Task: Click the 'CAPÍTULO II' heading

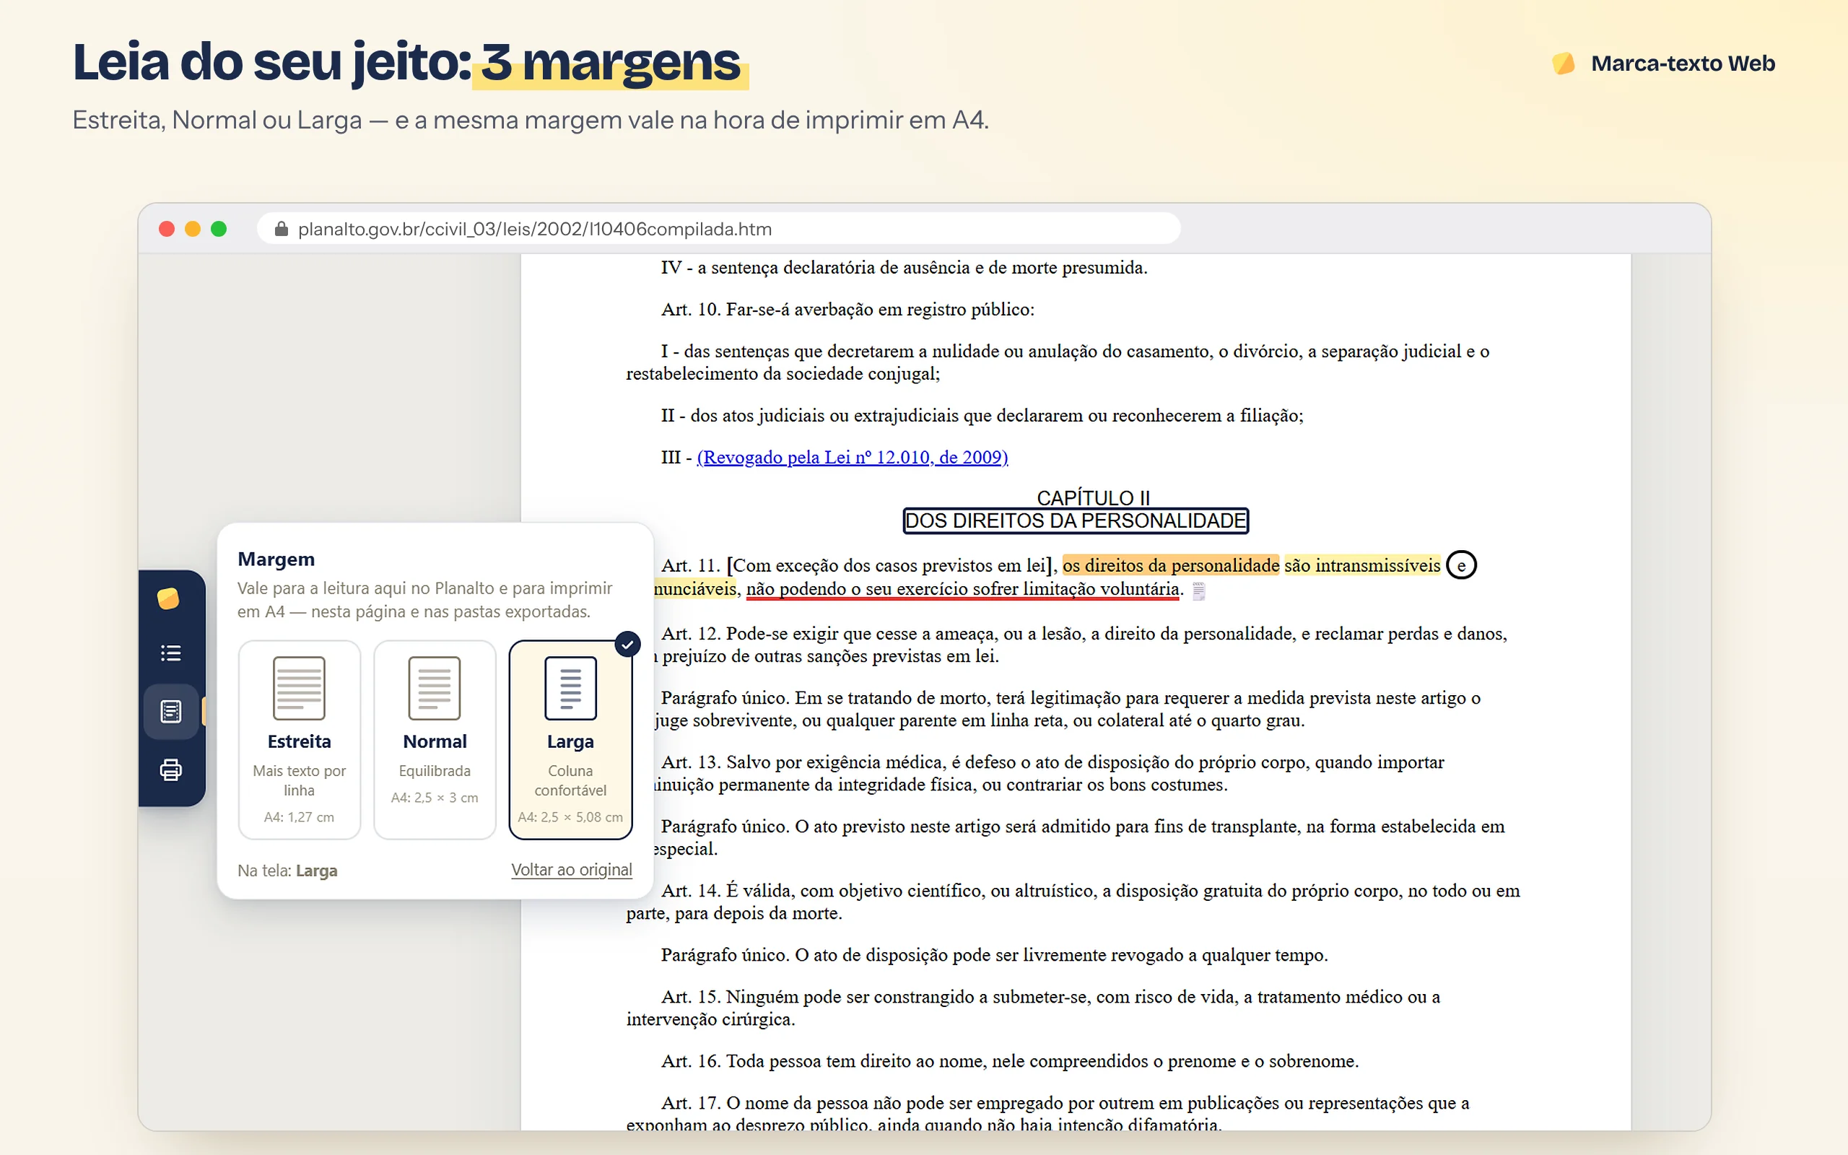Action: pos(1093,498)
